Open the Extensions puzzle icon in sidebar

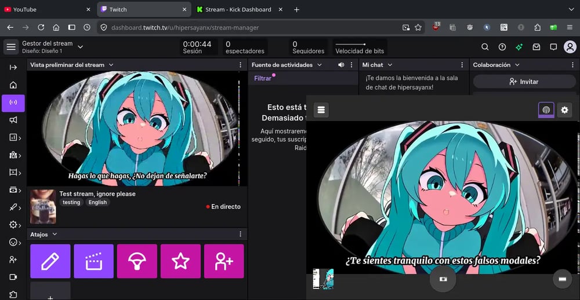[x=13, y=294]
